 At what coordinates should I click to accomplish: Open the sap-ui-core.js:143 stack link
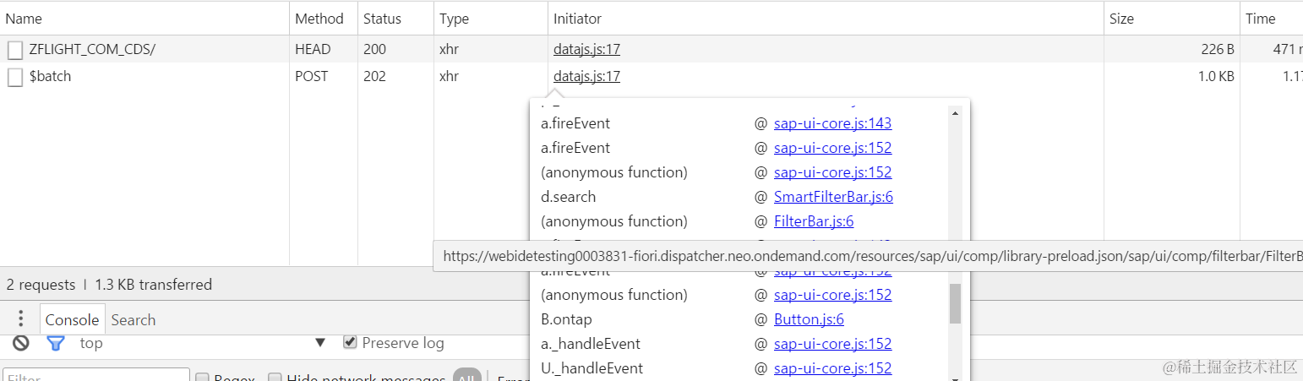pyautogui.click(x=832, y=123)
